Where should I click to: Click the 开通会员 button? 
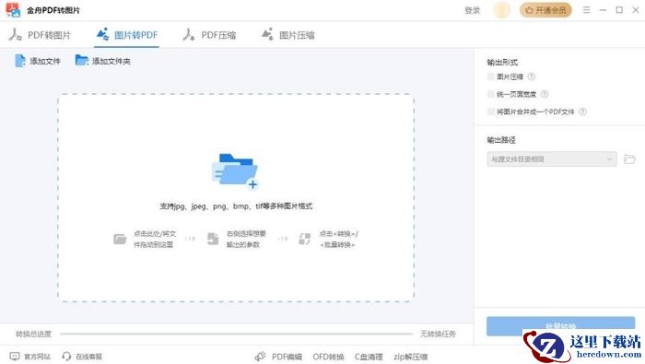[545, 10]
